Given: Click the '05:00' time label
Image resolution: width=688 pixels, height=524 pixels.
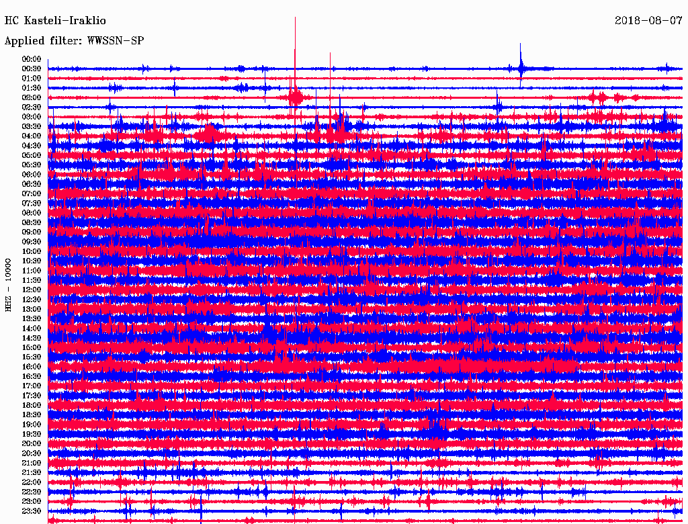Looking at the screenshot, I should coord(32,155).
